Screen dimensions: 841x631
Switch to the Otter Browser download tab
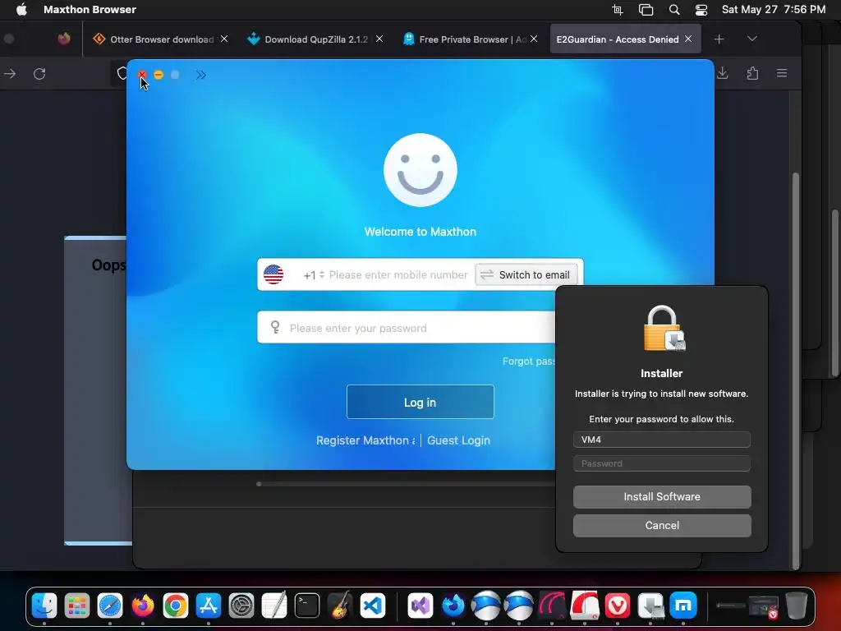click(154, 39)
